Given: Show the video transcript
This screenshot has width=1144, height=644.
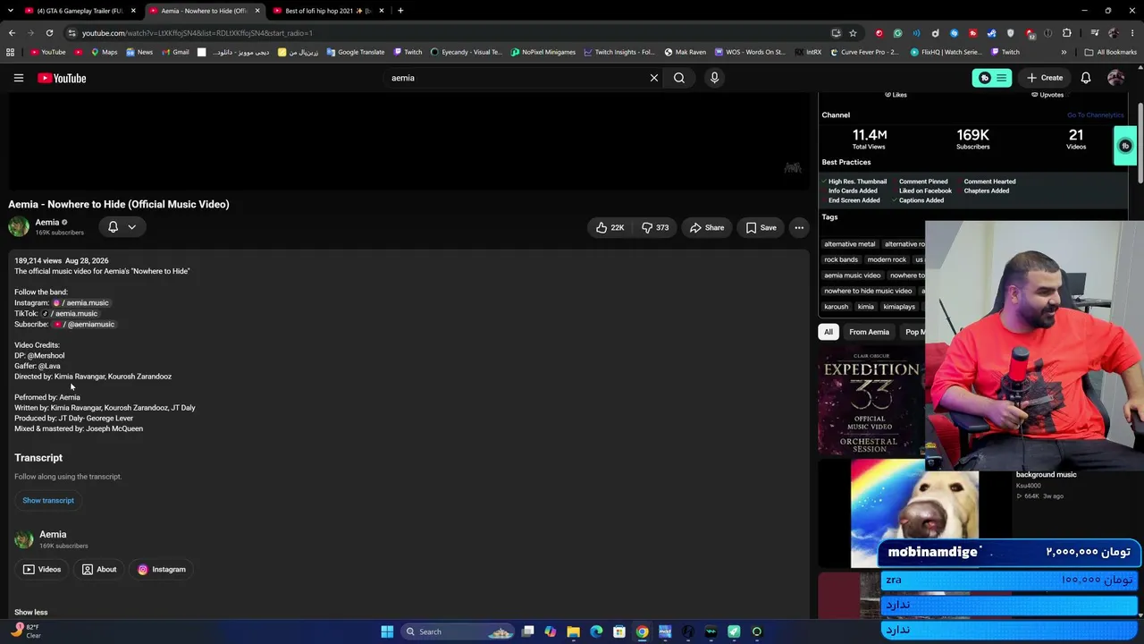Looking at the screenshot, I should 48,500.
